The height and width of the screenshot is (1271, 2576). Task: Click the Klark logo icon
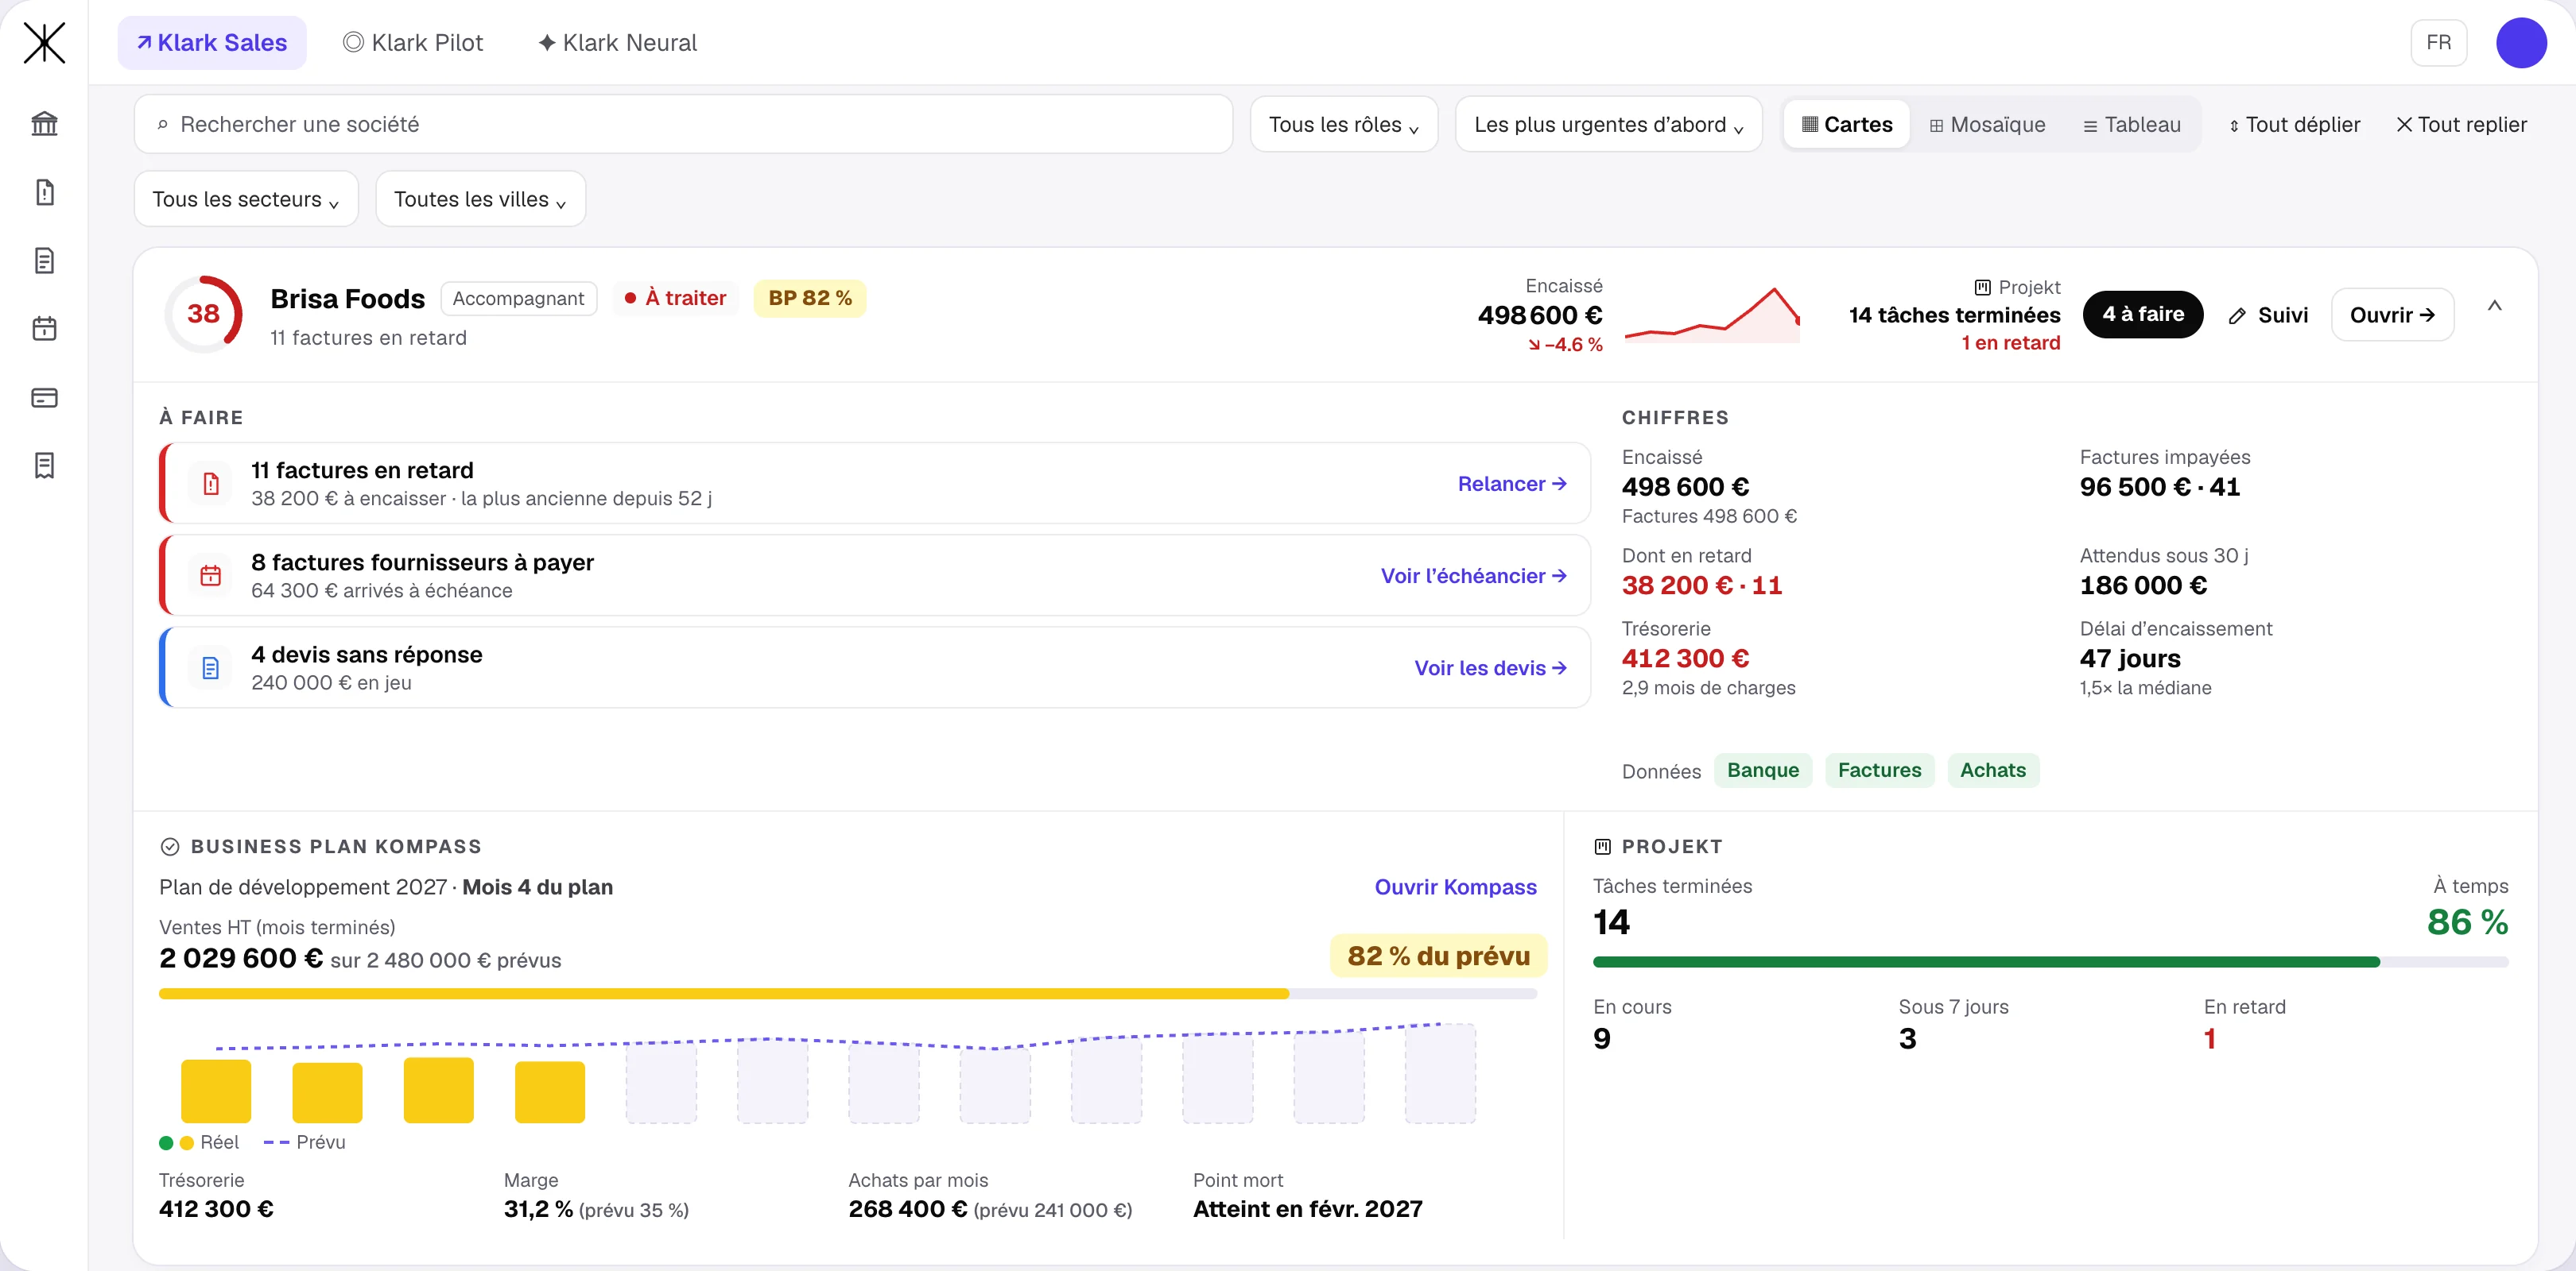(x=44, y=43)
